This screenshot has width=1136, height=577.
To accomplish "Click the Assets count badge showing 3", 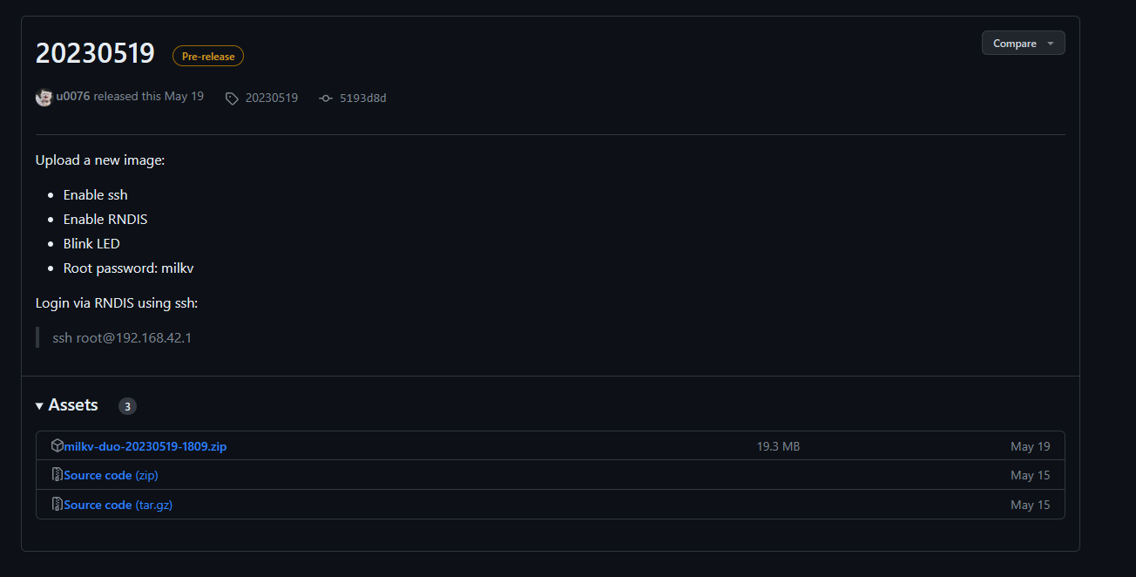I will [127, 406].
